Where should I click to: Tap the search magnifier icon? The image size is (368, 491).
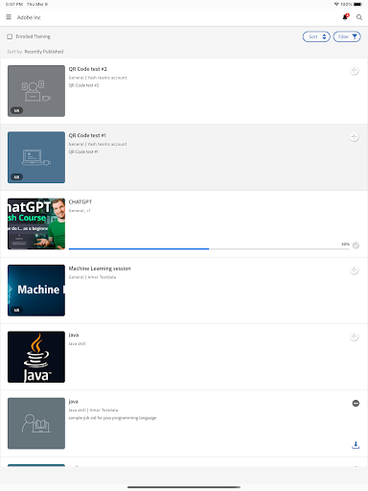point(359,17)
